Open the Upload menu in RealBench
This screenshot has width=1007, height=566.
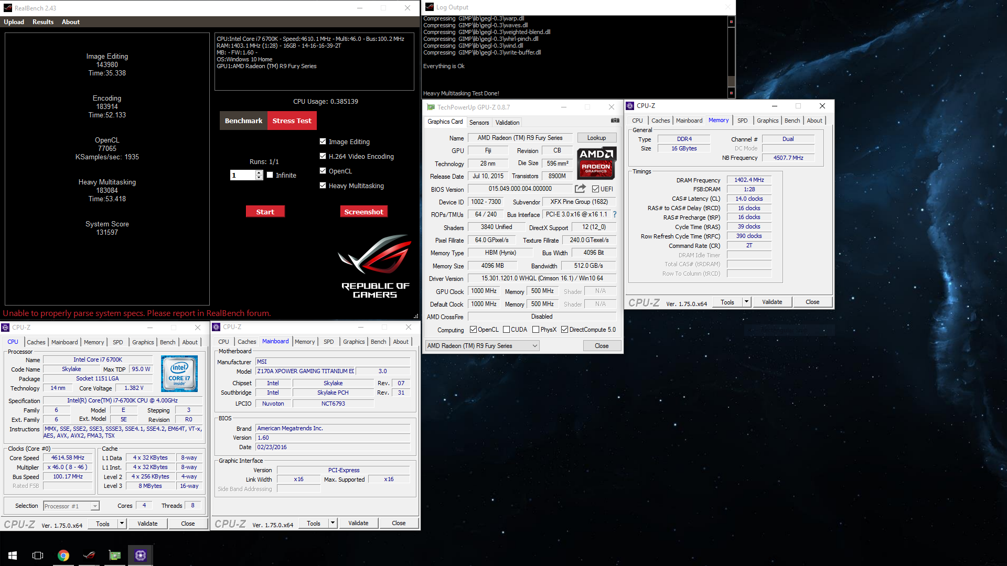14,22
